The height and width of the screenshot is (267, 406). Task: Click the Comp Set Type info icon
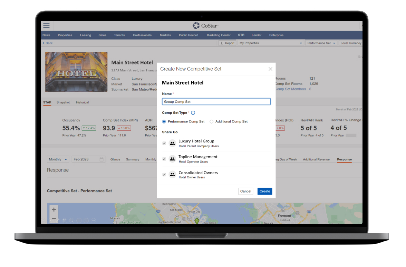(x=193, y=113)
